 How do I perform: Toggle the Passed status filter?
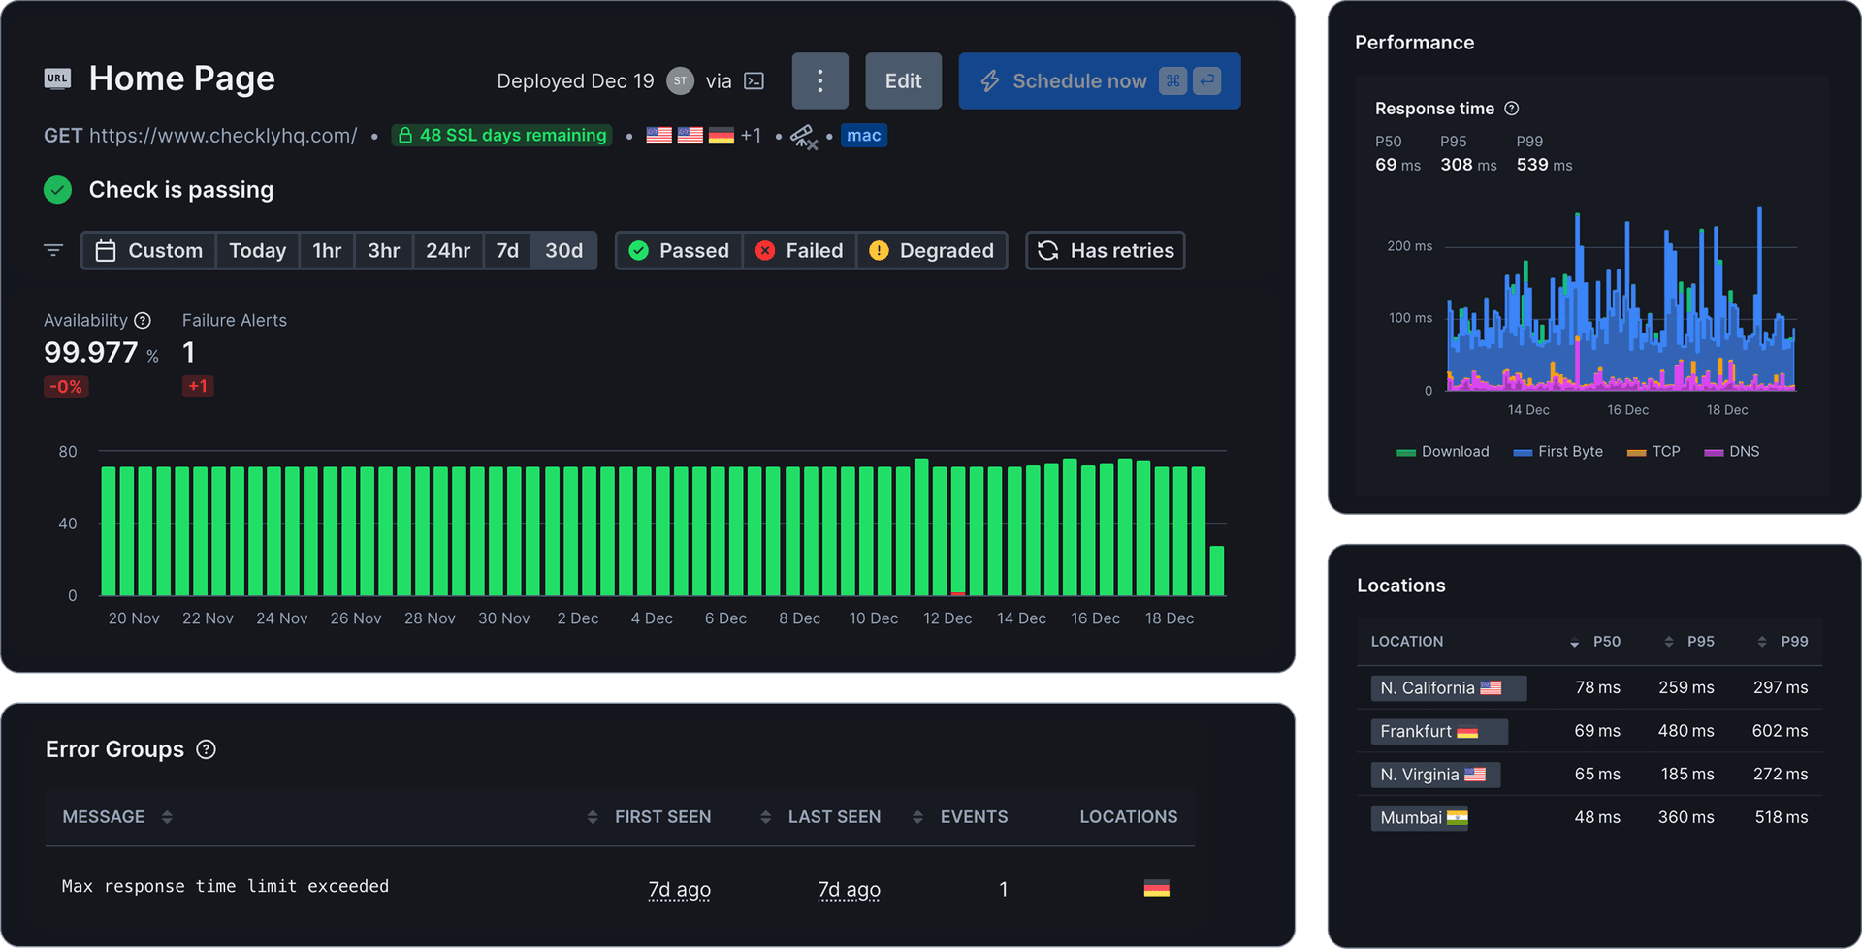pos(679,250)
